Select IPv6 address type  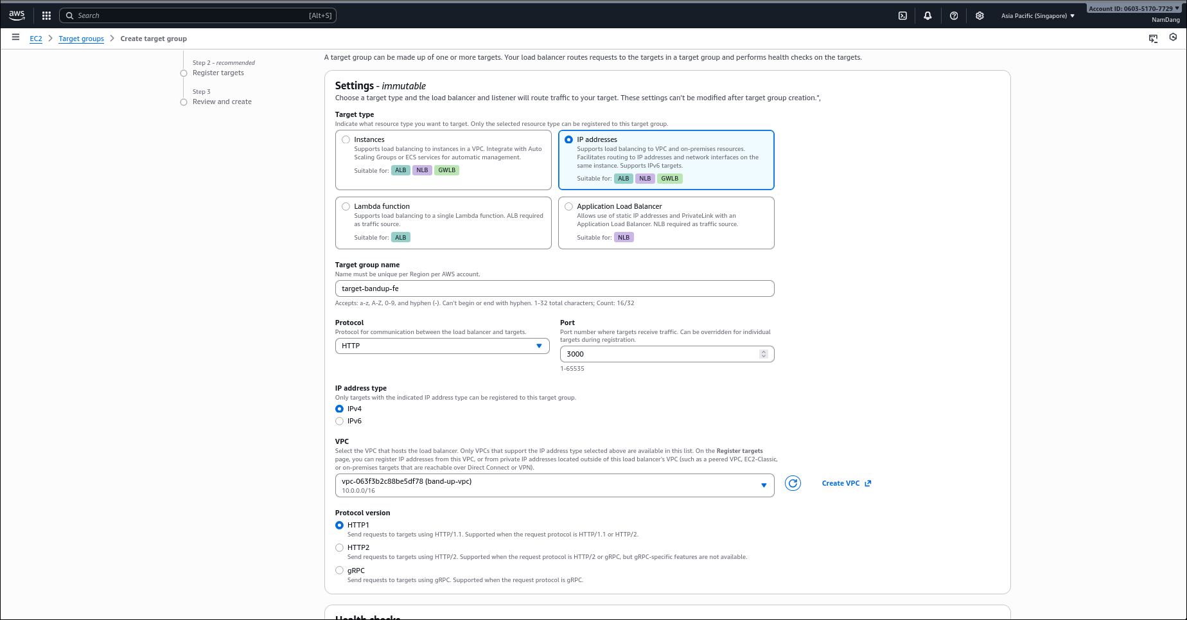tap(340, 421)
